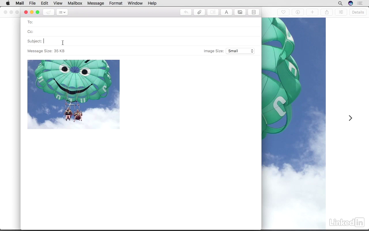Screen dimensions: 369x231
Task: Open the Format menu
Action: pyautogui.click(x=116, y=3)
